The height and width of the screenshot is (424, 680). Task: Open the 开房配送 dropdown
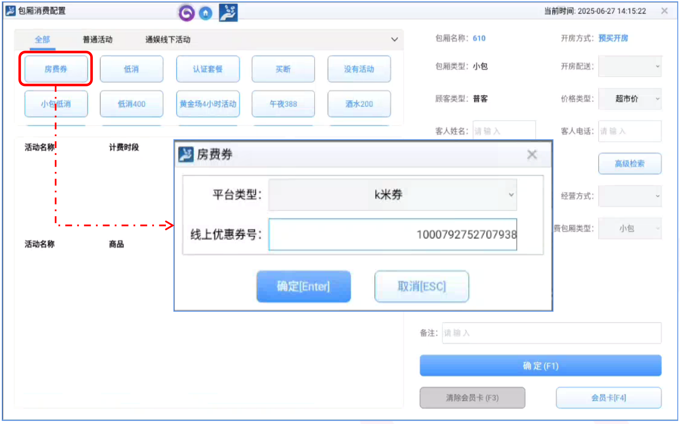tap(630, 66)
